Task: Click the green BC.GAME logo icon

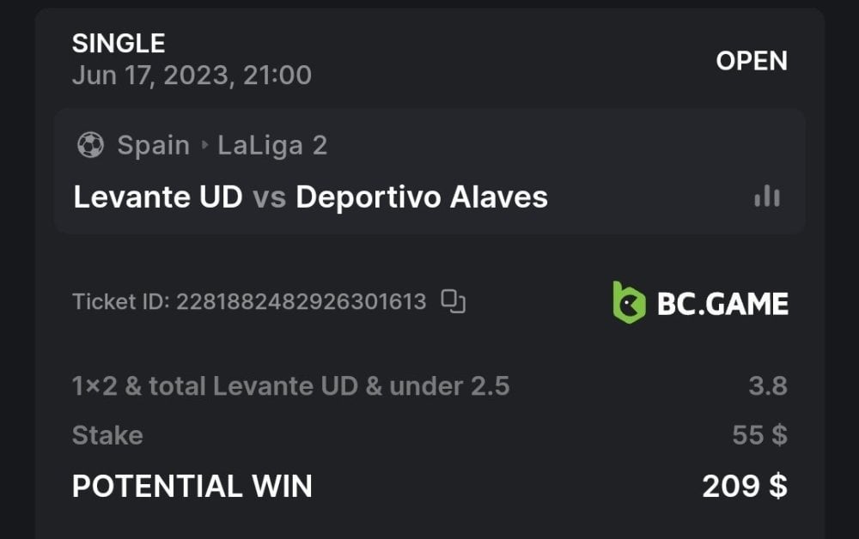Action: 628,303
